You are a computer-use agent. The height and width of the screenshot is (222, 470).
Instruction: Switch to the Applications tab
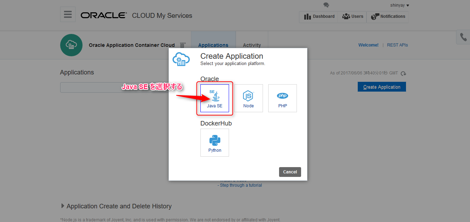(213, 45)
